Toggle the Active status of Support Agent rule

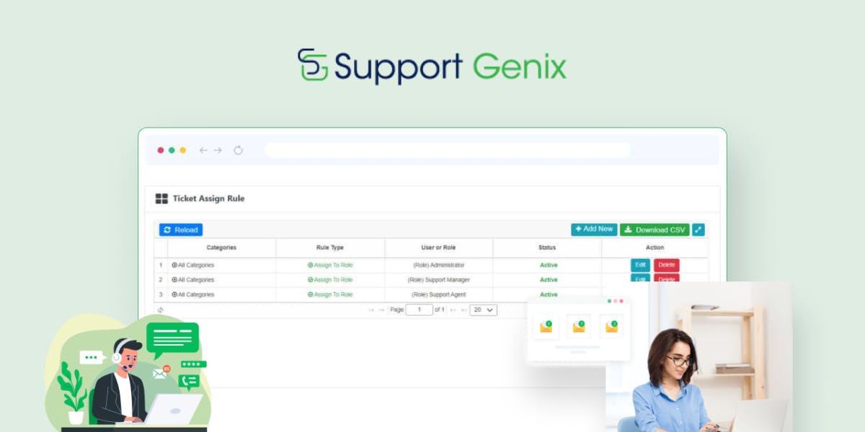point(548,294)
